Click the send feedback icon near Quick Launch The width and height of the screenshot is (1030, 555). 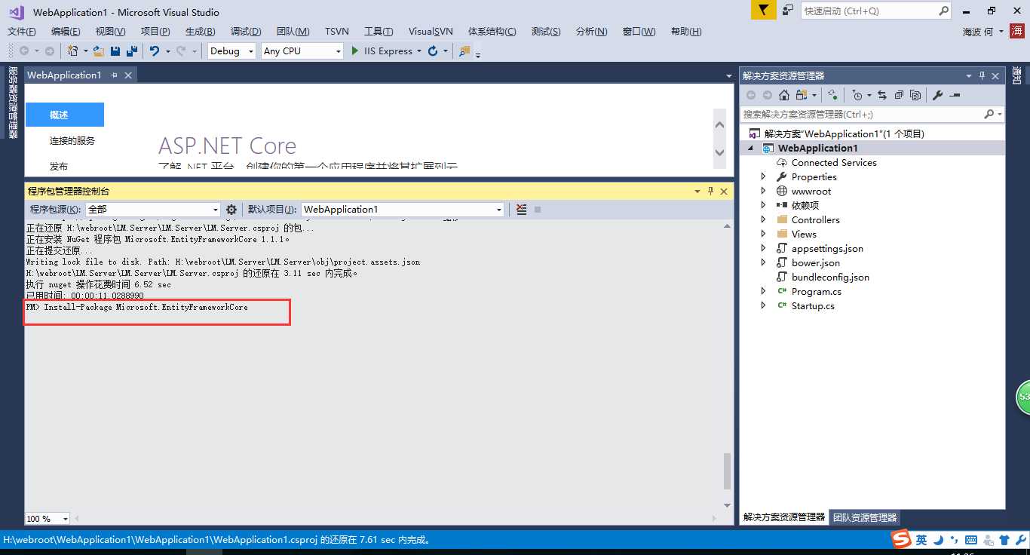pos(788,11)
